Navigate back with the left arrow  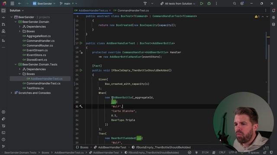19,3
